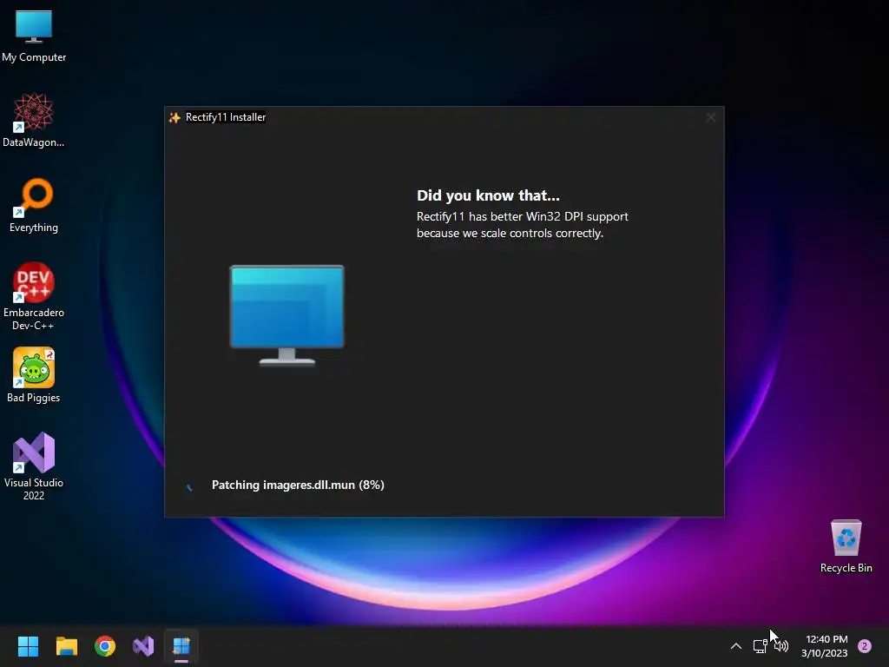Image resolution: width=889 pixels, height=667 pixels.
Task: Select the DataWagon desktop shortcut
Action: tap(34, 120)
